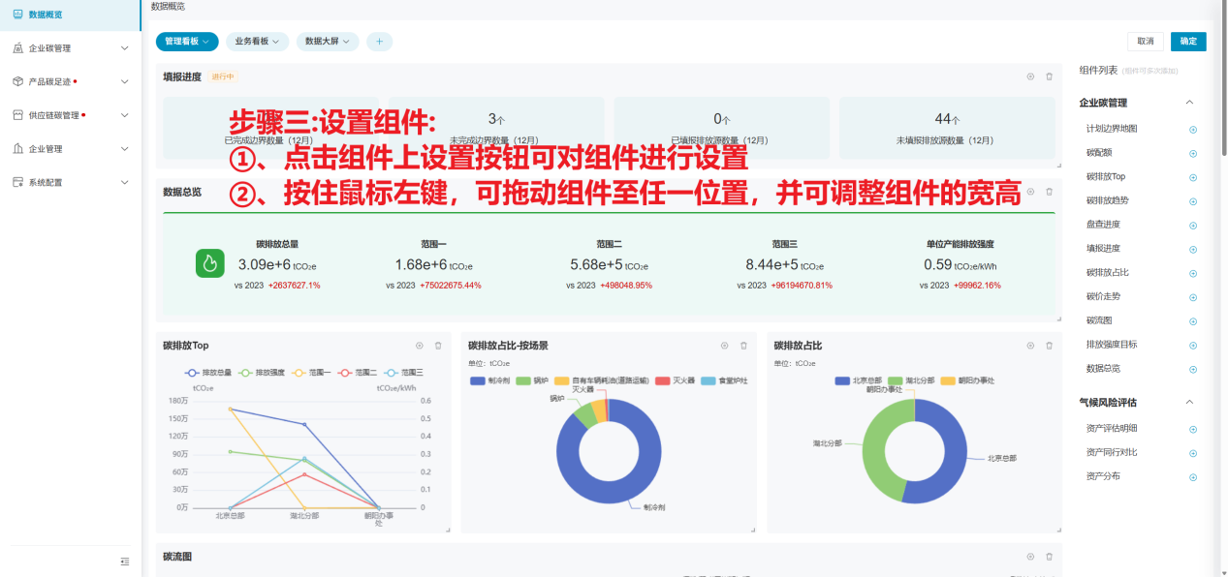
Task: Add 计划边界地图 component with plus icon
Action: click(1193, 129)
